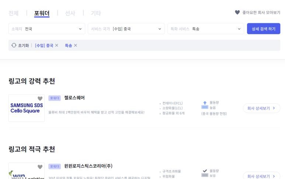Viewport: 285px width, 179px height.
Task: Click 위험화물 service item
Action: tap(168, 176)
